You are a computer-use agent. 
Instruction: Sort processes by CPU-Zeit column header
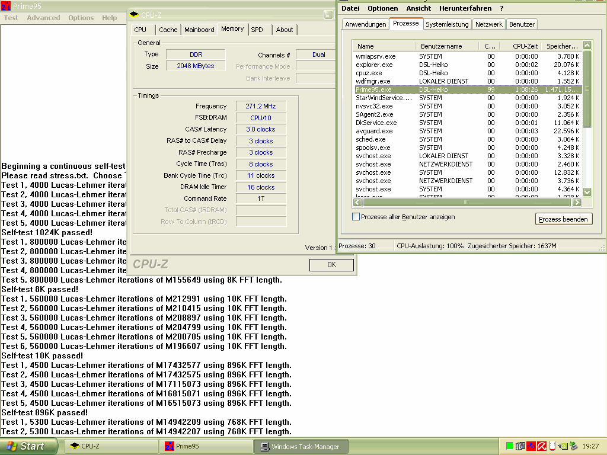point(520,46)
